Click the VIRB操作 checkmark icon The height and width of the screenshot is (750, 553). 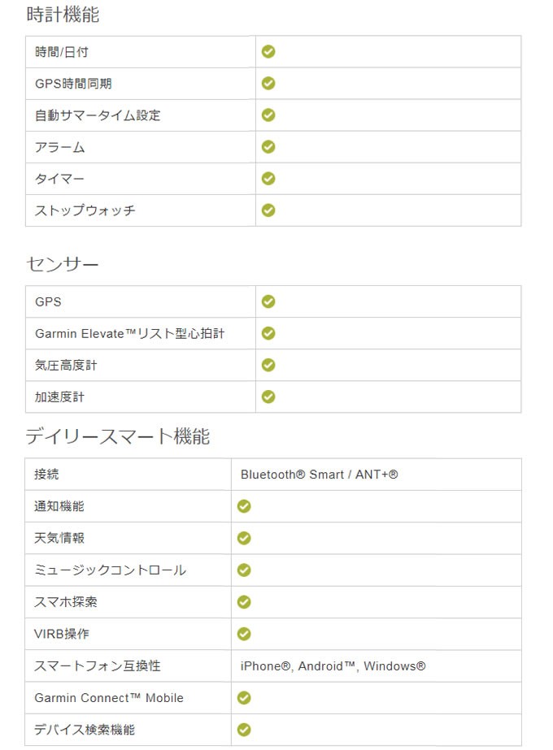click(244, 634)
